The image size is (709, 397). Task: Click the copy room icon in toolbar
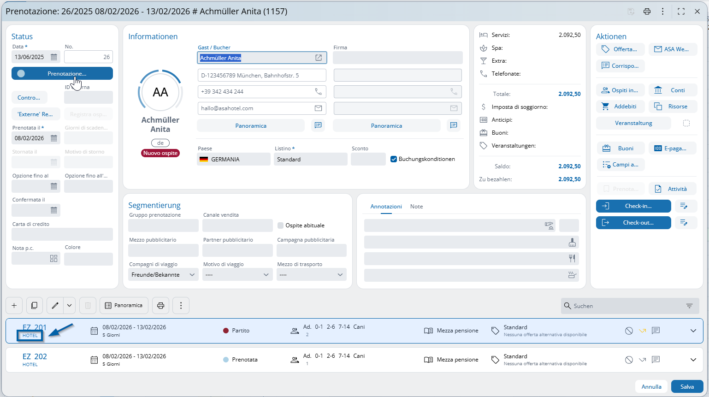click(x=34, y=305)
